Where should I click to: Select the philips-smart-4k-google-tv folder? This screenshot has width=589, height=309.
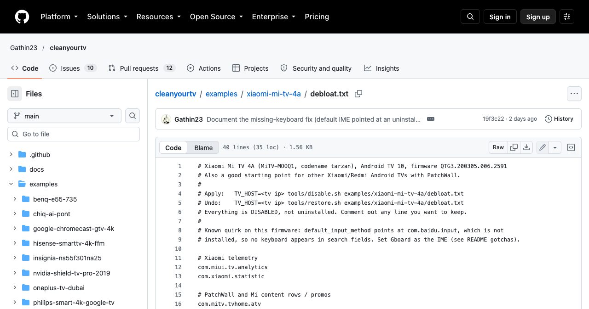tap(74, 303)
